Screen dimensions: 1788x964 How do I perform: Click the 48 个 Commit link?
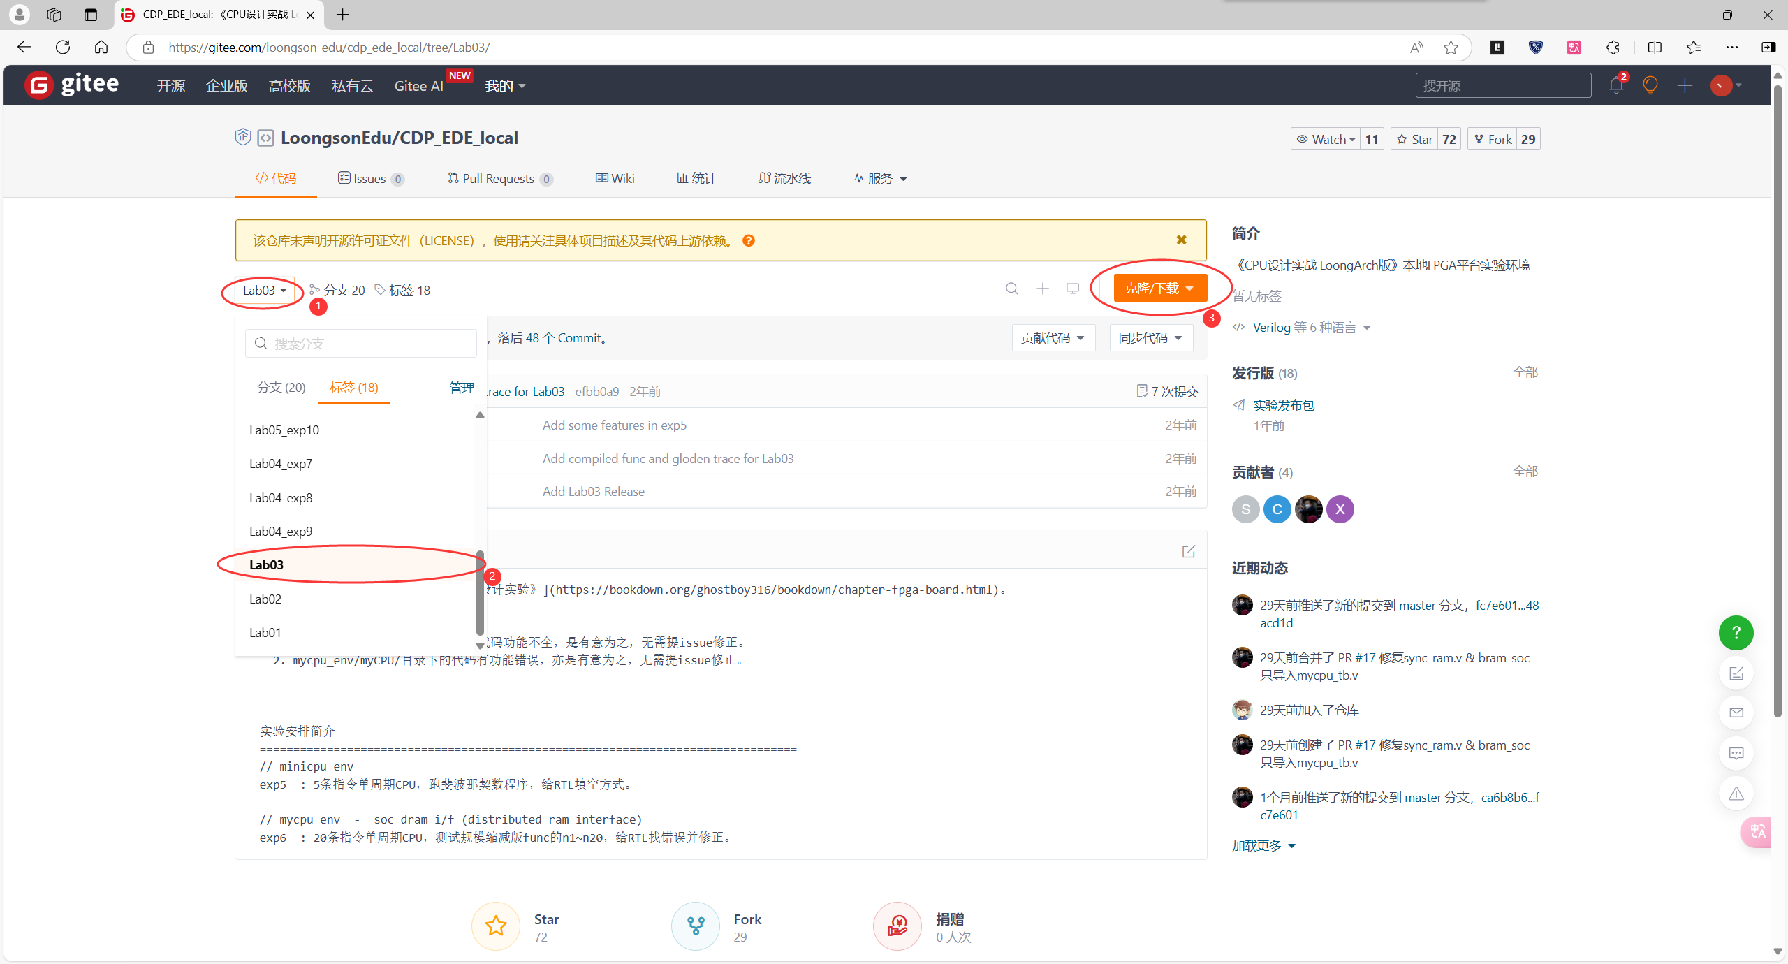[x=563, y=338]
